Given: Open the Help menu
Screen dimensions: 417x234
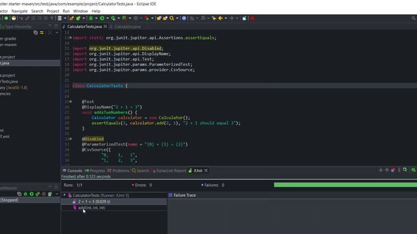Looking at the screenshot, I should tap(96, 11).
